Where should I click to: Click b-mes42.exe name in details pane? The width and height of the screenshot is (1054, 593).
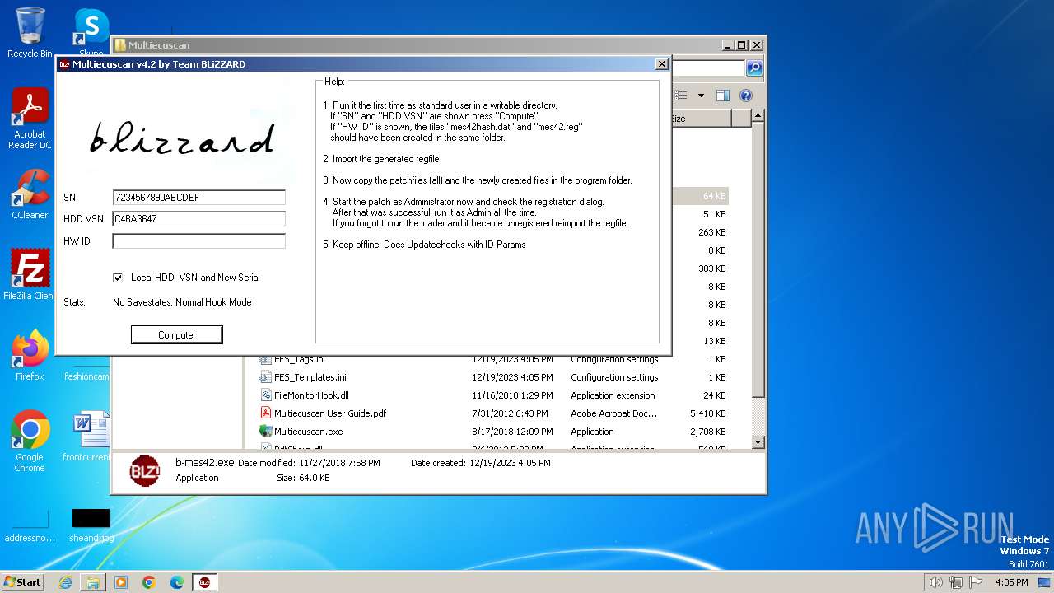tap(205, 463)
